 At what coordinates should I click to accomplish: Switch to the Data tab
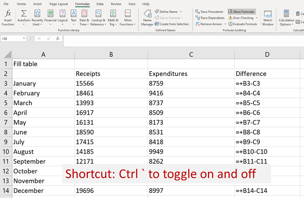[x=100, y=4]
